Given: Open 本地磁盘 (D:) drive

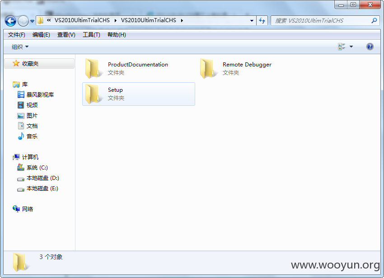Looking at the screenshot, I should pyautogui.click(x=43, y=178).
